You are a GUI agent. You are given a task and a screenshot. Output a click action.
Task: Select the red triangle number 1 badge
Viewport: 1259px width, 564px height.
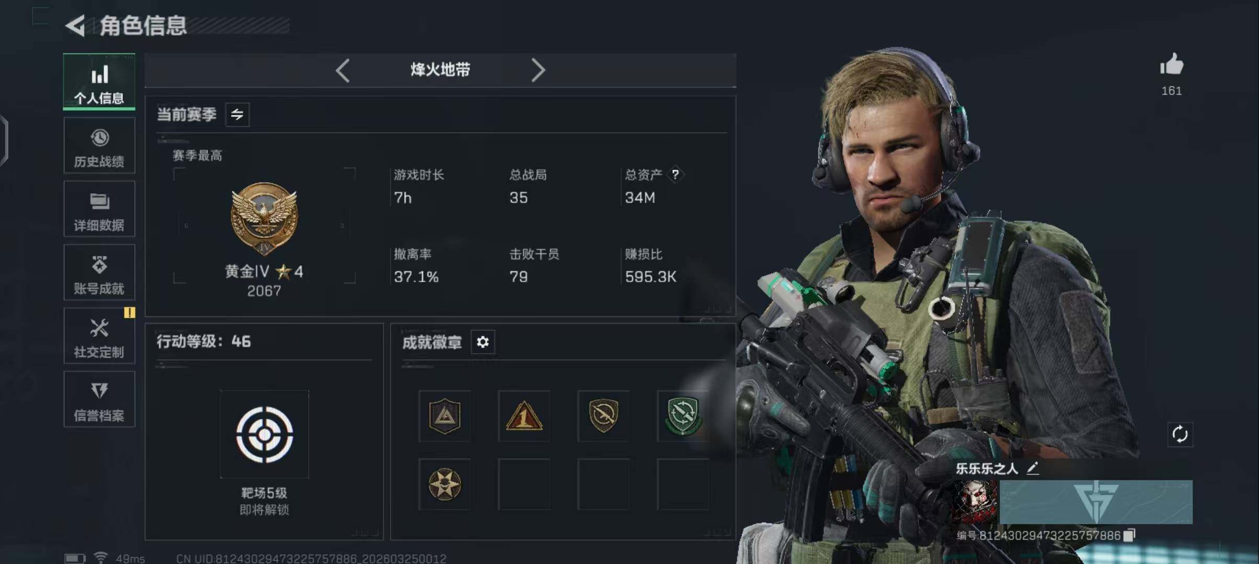524,416
